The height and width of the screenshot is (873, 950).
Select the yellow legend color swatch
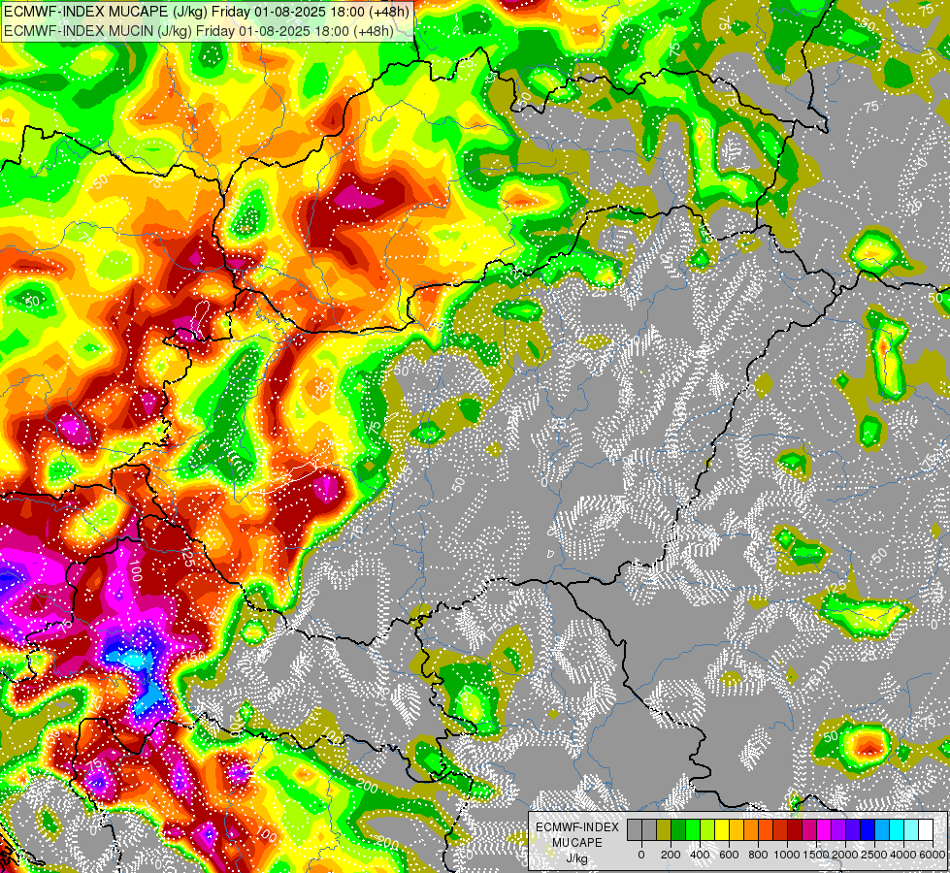click(x=723, y=830)
